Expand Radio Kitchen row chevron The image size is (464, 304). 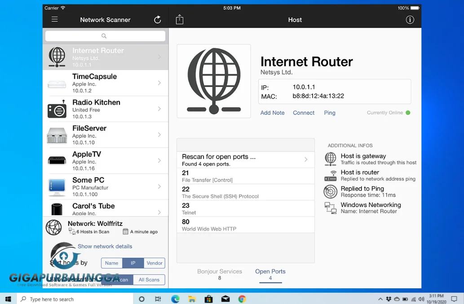point(159,109)
